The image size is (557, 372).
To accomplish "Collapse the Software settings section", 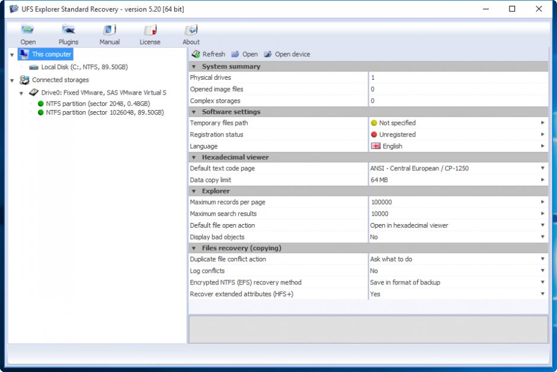I will pos(194,112).
